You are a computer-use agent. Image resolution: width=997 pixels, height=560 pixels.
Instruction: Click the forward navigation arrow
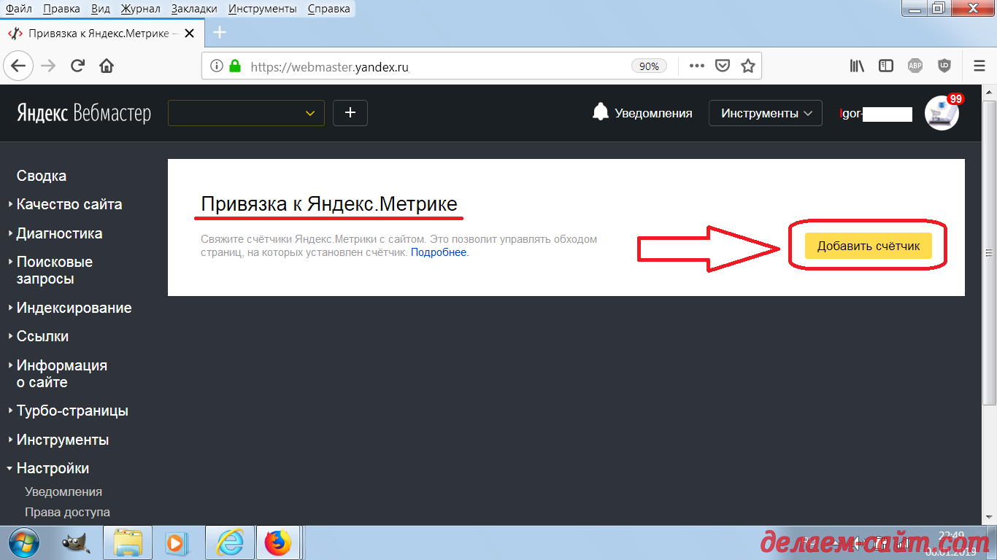(48, 66)
